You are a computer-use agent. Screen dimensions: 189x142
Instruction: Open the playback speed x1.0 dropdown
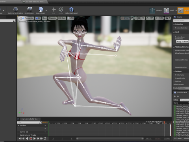pos(70,18)
